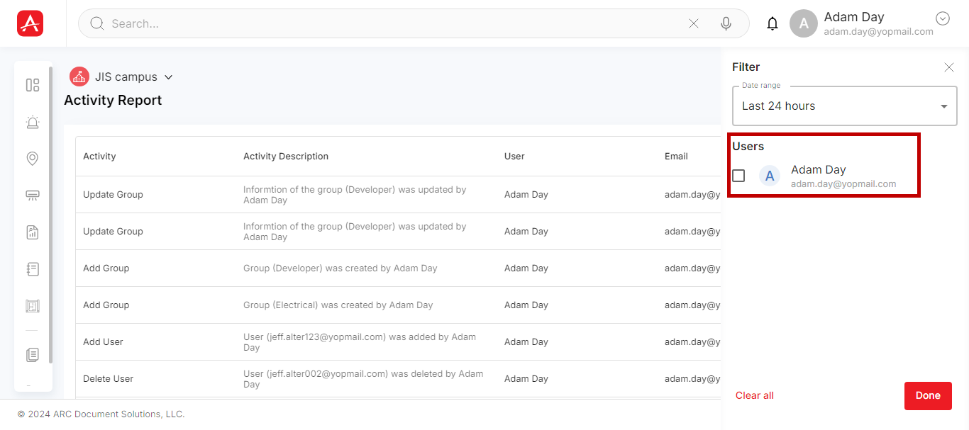Open the dashboard icon in sidebar
The image size is (969, 430).
coord(33,85)
